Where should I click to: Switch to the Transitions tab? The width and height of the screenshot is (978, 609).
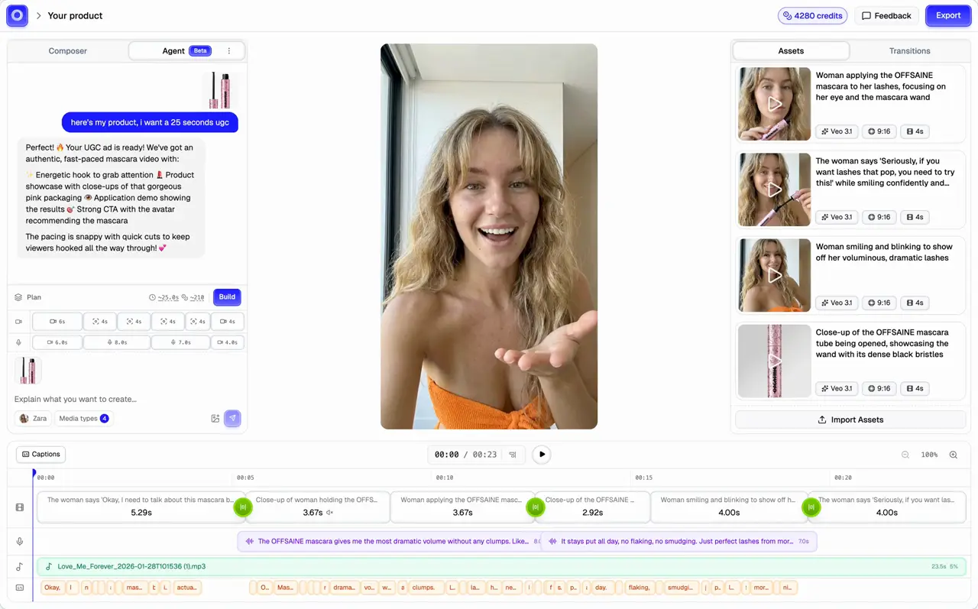pyautogui.click(x=909, y=51)
